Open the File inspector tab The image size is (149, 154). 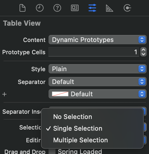pos(22,8)
